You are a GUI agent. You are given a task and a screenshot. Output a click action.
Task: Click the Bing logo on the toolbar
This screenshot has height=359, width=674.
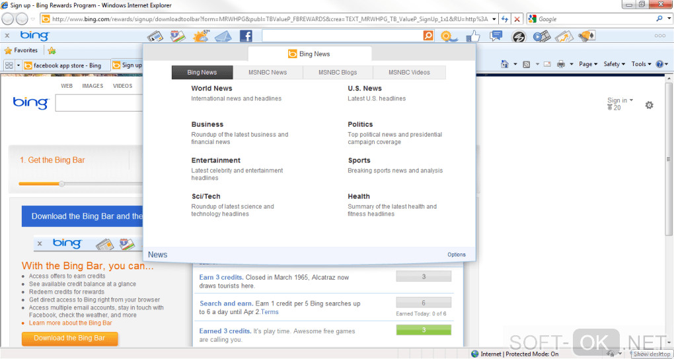[35, 36]
